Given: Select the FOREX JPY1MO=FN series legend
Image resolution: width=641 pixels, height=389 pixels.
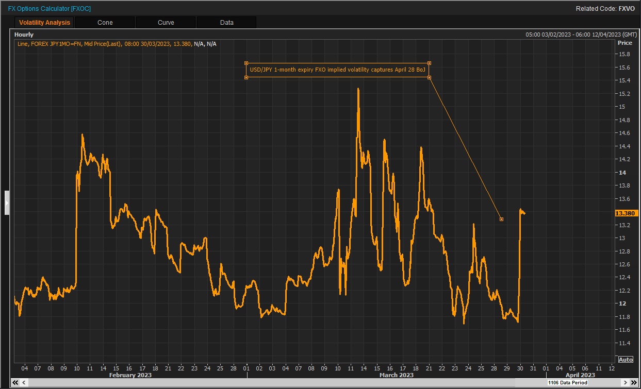Looking at the screenshot, I should (x=117, y=44).
